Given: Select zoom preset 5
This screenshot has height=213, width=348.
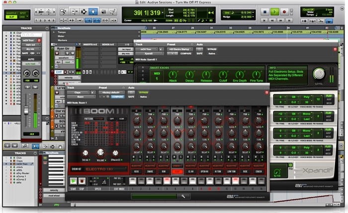Looking at the screenshot, I should [54, 20].
